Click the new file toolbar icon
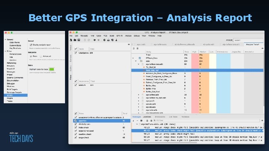This screenshot has width=269, height=151. [x=71, y=40]
